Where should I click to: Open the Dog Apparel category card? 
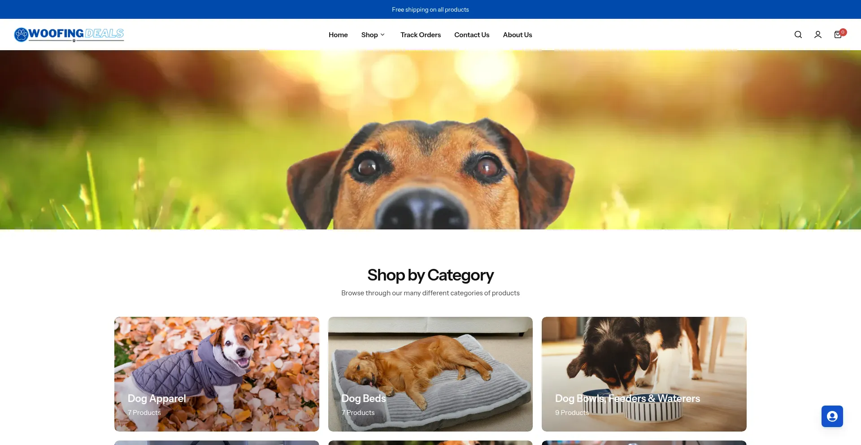pyautogui.click(x=217, y=374)
